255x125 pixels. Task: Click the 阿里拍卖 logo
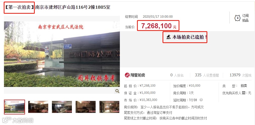(x=135, y=75)
